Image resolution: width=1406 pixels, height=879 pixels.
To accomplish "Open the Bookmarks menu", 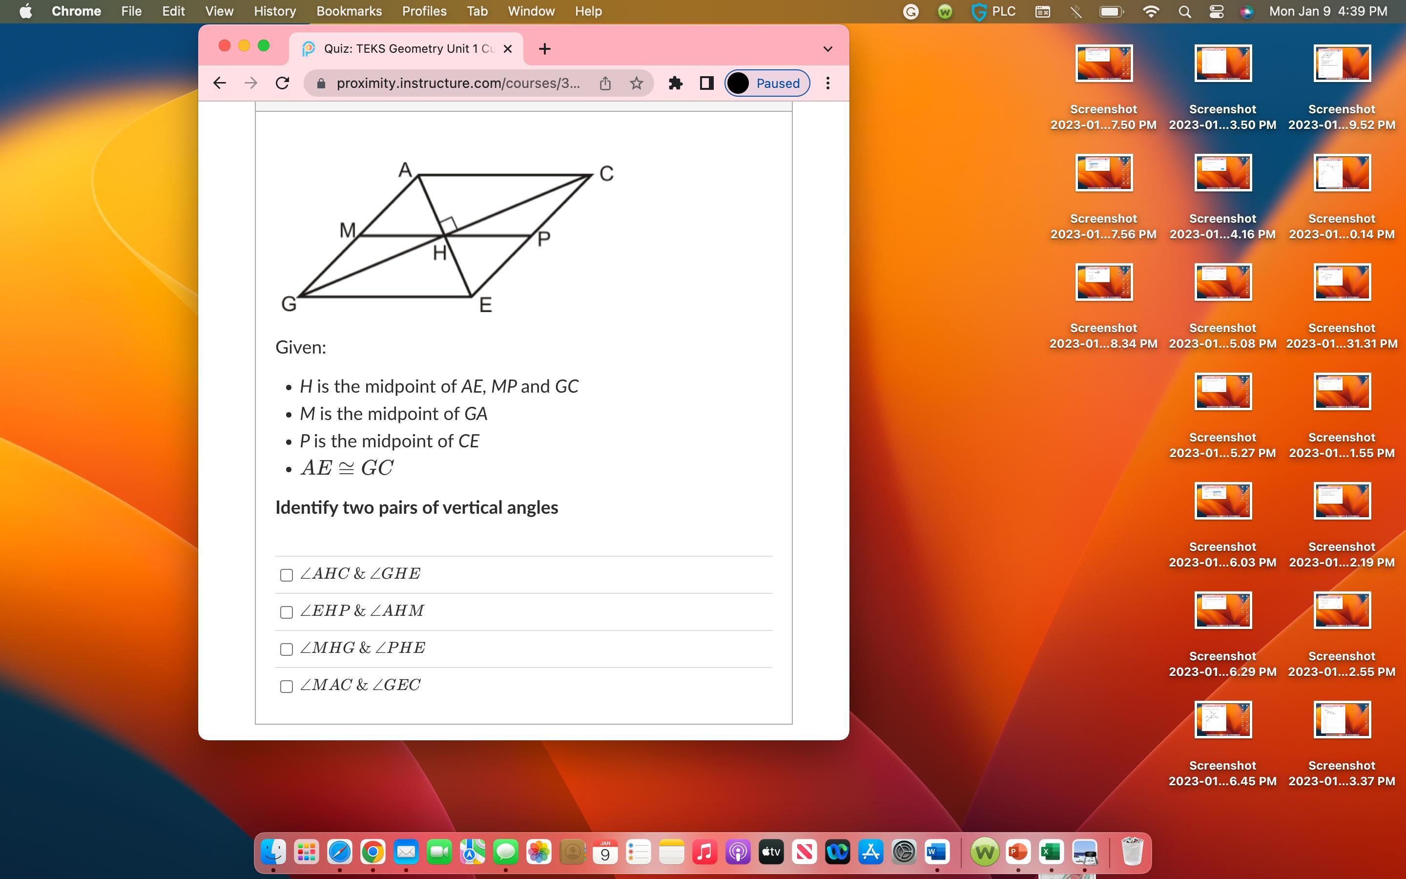I will click(x=349, y=12).
